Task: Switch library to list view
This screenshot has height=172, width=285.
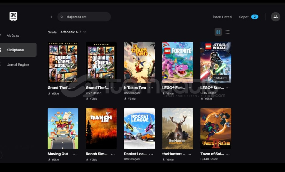Action: 228,32
